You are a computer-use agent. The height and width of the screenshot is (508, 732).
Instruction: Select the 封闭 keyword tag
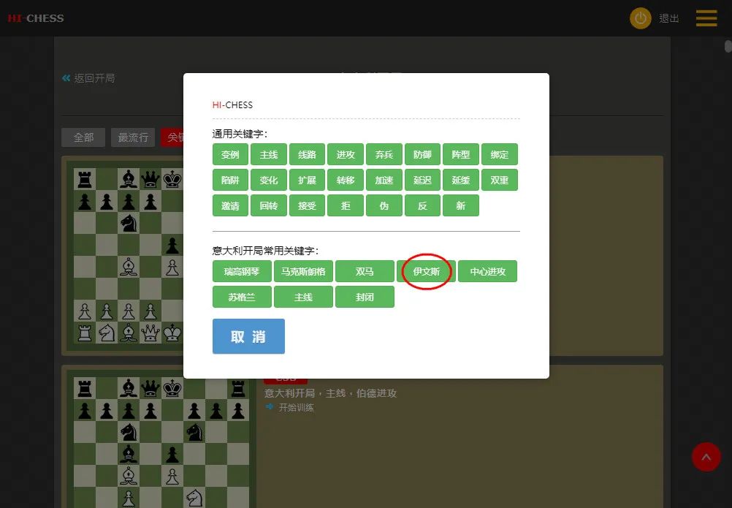tap(365, 297)
